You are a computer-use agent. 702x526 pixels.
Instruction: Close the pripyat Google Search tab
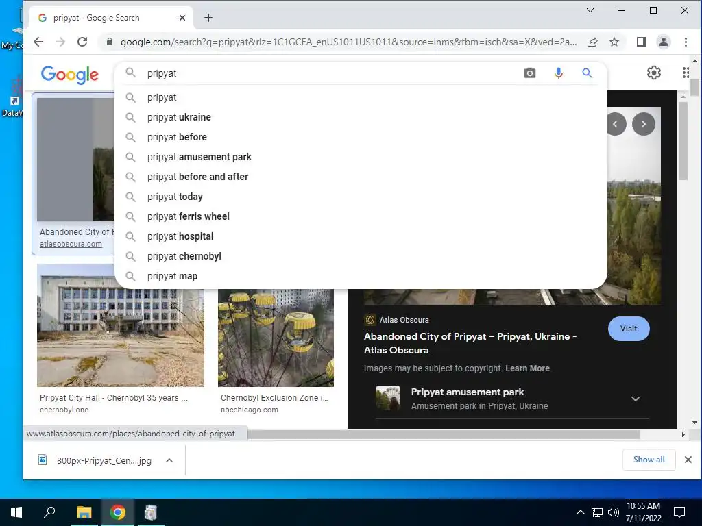182,18
